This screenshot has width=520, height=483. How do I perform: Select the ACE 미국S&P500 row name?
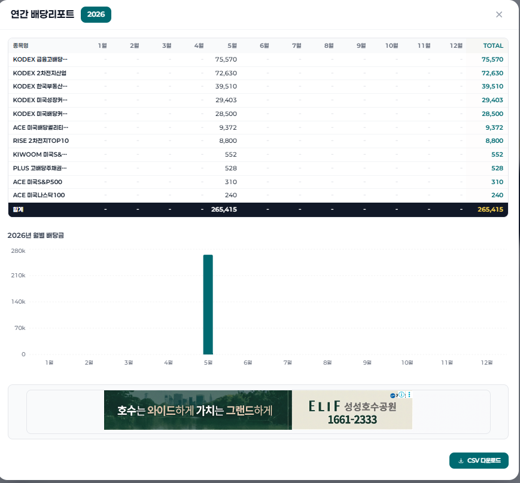(38, 182)
